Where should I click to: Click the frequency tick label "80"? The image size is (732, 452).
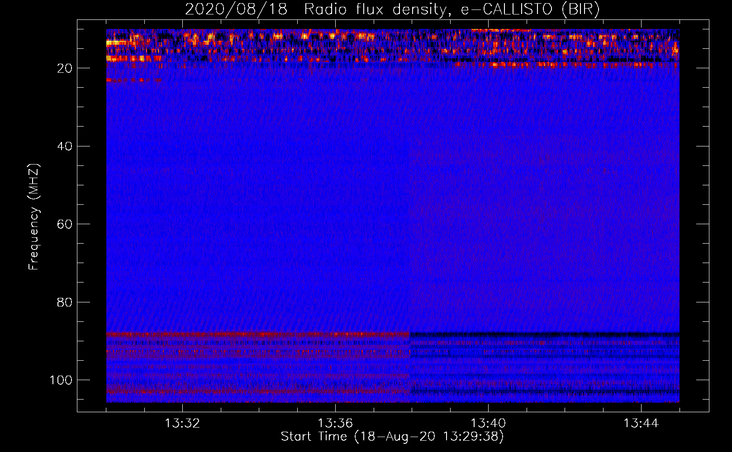(65, 302)
